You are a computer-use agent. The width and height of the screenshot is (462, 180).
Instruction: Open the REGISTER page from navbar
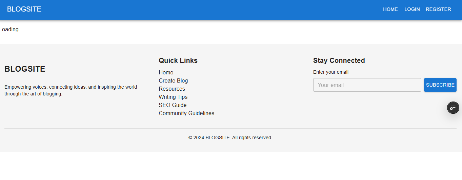pyautogui.click(x=438, y=9)
